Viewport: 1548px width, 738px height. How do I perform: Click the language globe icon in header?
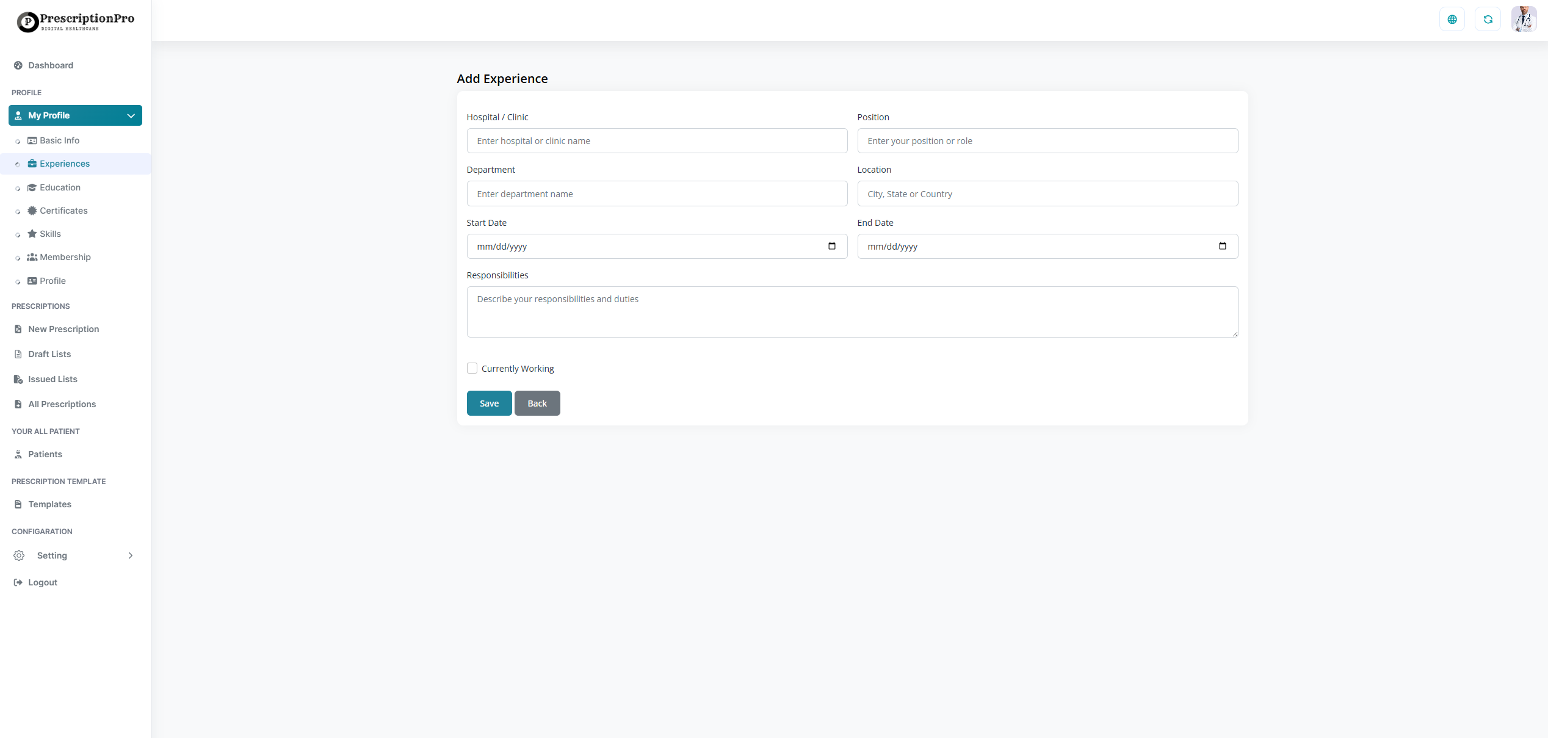pyautogui.click(x=1452, y=19)
